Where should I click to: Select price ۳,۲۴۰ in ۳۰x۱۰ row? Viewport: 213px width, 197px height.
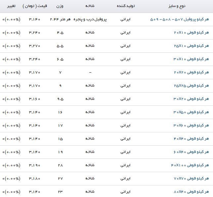pos(34,59)
